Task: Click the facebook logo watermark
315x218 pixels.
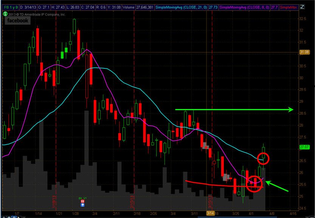Action: (18, 20)
